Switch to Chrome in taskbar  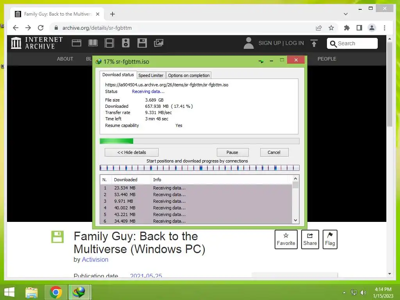click(x=56, y=292)
